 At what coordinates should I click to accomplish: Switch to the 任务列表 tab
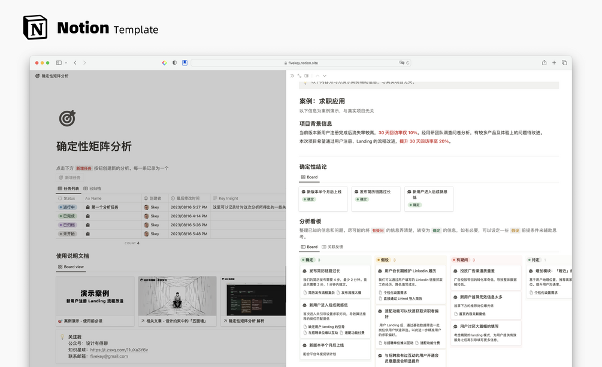coord(68,189)
